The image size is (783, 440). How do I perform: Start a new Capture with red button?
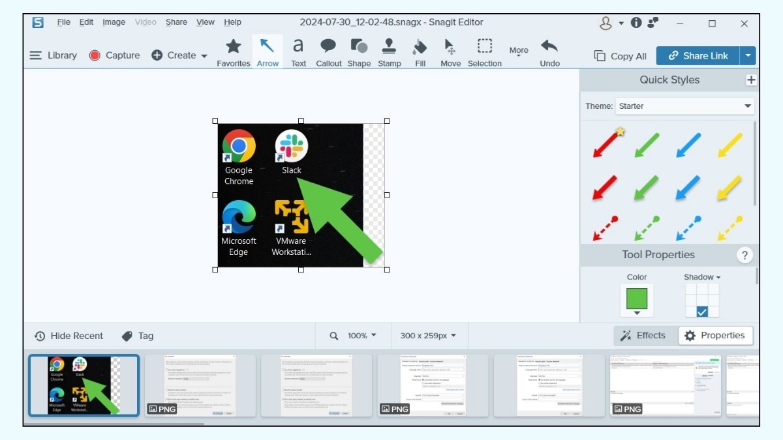pyautogui.click(x=114, y=55)
